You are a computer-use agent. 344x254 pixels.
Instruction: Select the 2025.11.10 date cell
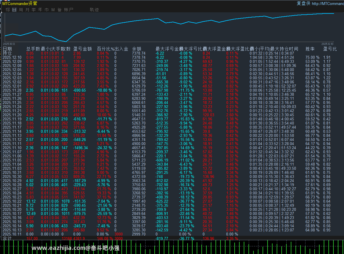[x=12, y=148]
